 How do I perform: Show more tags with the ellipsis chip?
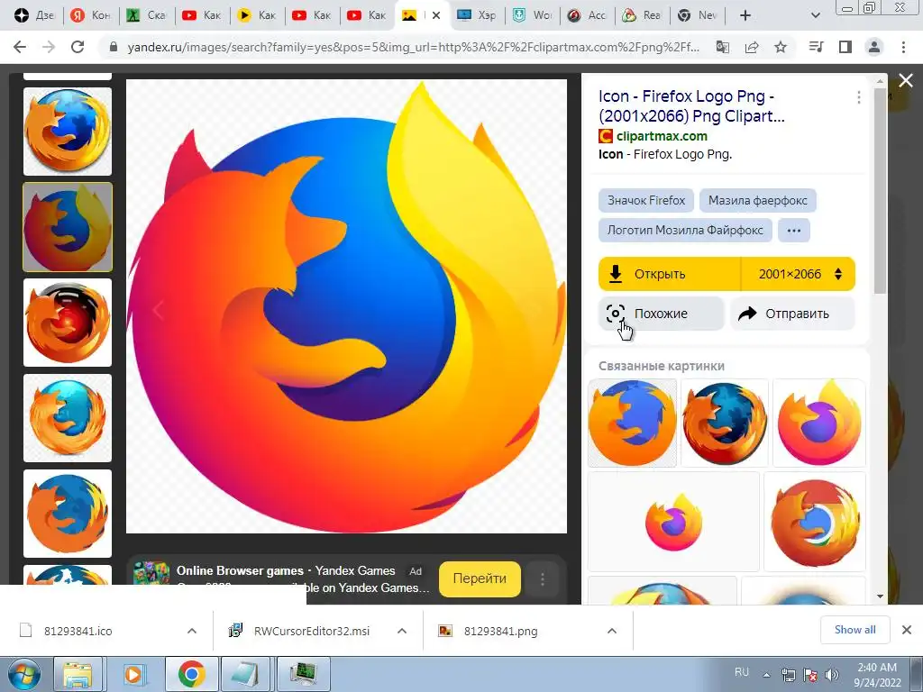(x=794, y=230)
